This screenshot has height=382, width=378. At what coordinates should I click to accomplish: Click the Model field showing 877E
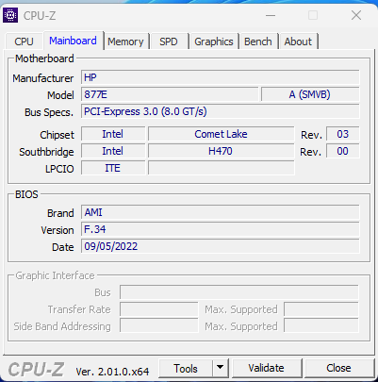point(170,94)
